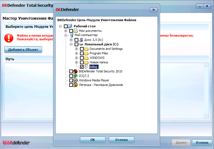Select the Windows Media Player label
This screenshot has height=149, width=214.
click(x=94, y=80)
